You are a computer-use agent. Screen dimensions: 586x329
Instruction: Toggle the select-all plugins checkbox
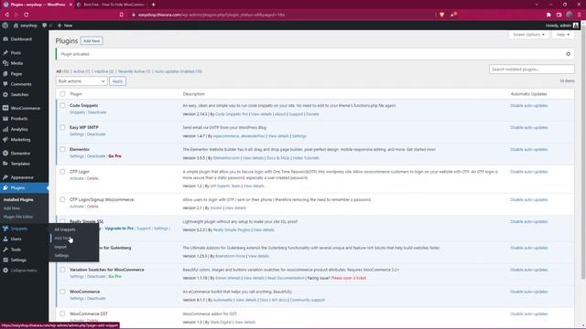(x=62, y=94)
